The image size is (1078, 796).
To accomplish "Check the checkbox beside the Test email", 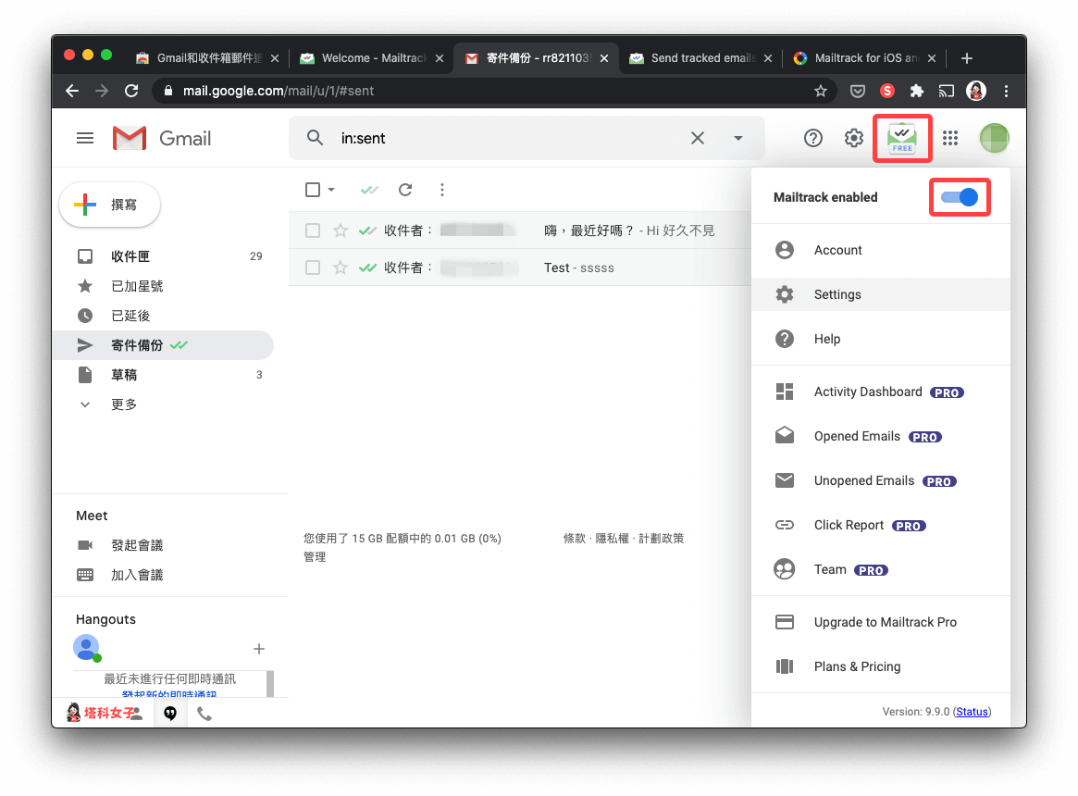I will click(x=312, y=267).
